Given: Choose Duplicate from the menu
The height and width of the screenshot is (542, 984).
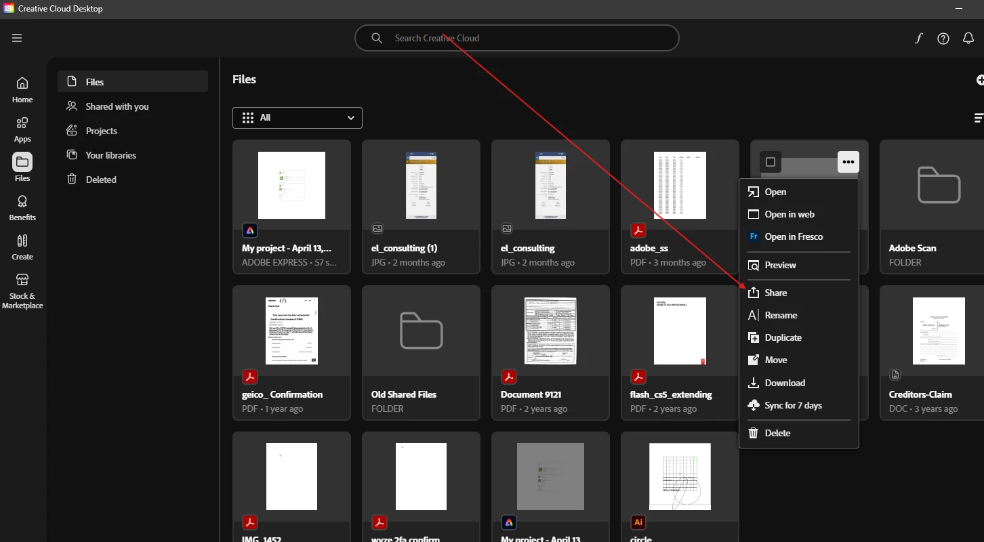Looking at the screenshot, I should 799,337.
